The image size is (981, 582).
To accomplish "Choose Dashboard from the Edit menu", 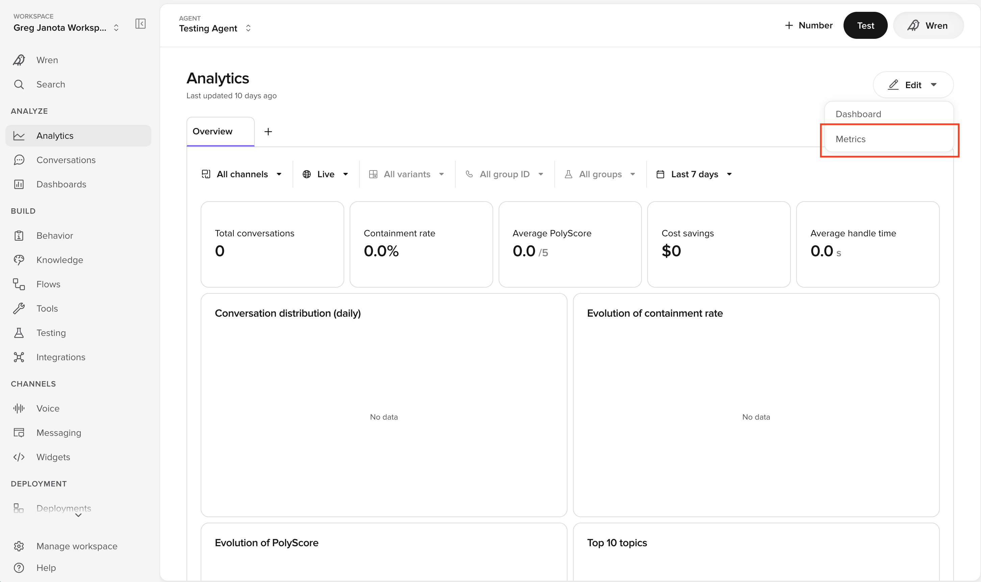I will [x=889, y=114].
